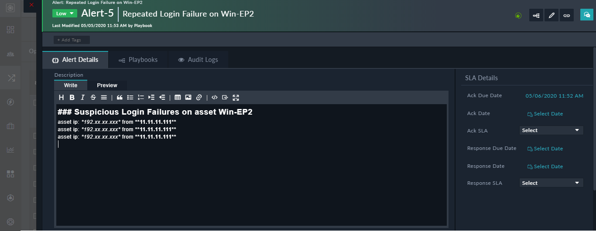Image resolution: width=596 pixels, height=231 pixels.
Task: Open the Response SLA Select dropdown
Action: coord(551,183)
